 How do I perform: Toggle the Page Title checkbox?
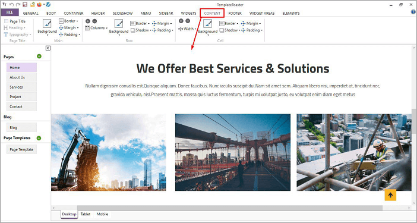6,21
